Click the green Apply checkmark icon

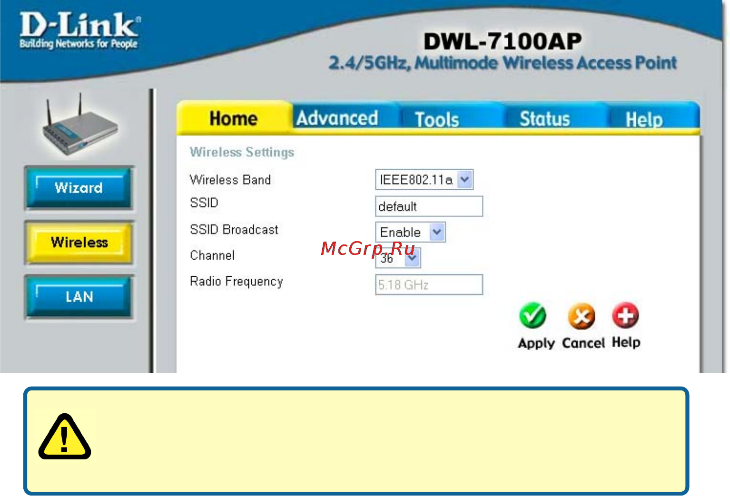[x=533, y=315]
